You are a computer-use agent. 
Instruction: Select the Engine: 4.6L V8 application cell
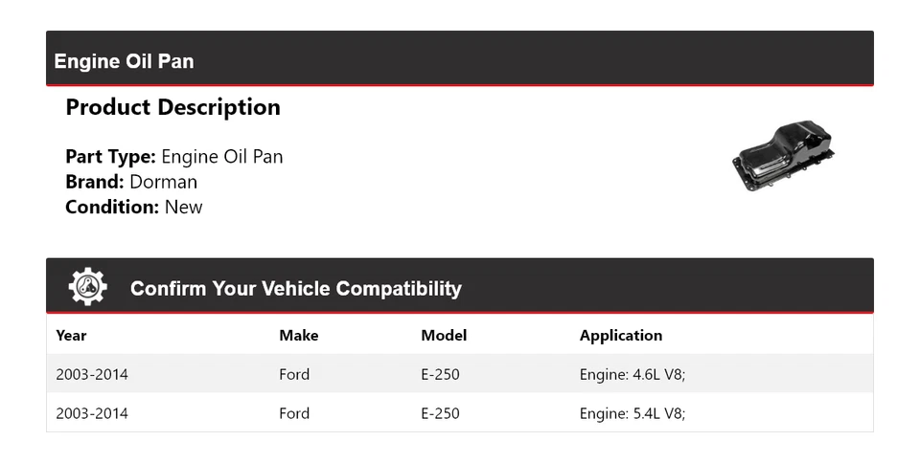point(632,374)
